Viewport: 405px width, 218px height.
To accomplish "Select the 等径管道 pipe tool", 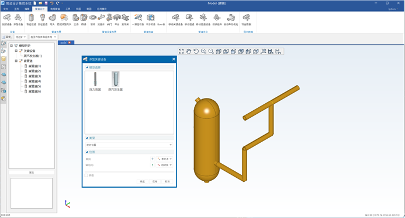I will coord(31,20).
